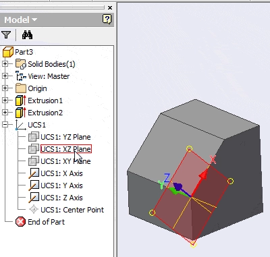Click the left yellow plane corner handle

(x=152, y=212)
